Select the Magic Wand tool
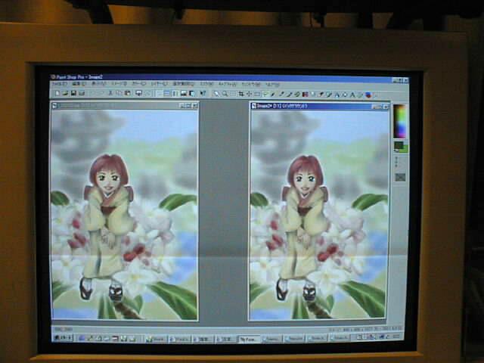 point(273,94)
